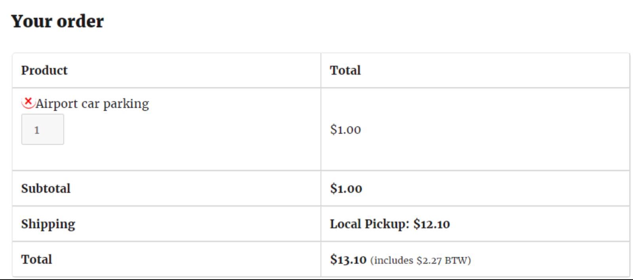Click the Total label in the bottom row
633x280 pixels.
[x=36, y=259]
